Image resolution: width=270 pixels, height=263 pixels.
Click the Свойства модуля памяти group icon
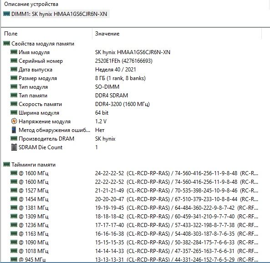(x=6, y=43)
